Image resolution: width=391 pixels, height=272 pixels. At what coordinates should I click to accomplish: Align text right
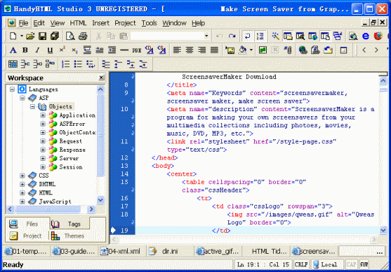click(x=202, y=50)
